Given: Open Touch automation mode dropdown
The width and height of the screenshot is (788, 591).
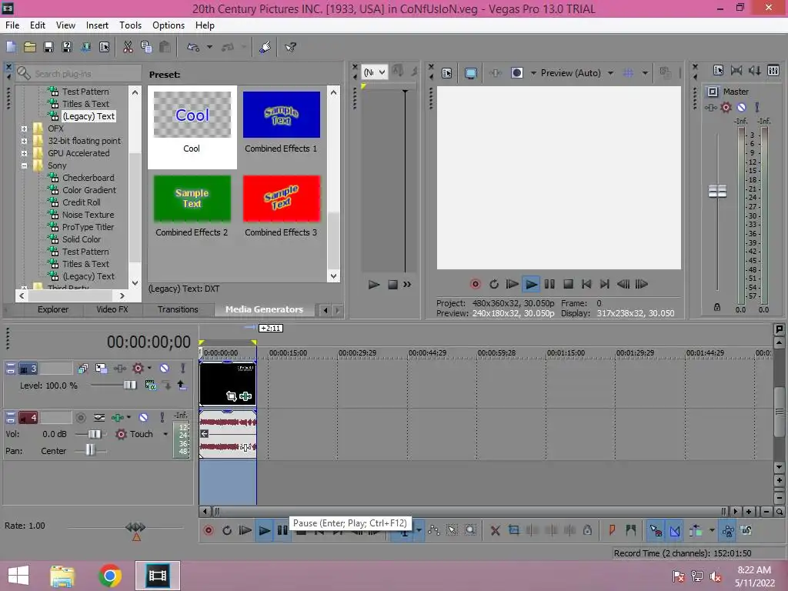Looking at the screenshot, I should coord(165,434).
